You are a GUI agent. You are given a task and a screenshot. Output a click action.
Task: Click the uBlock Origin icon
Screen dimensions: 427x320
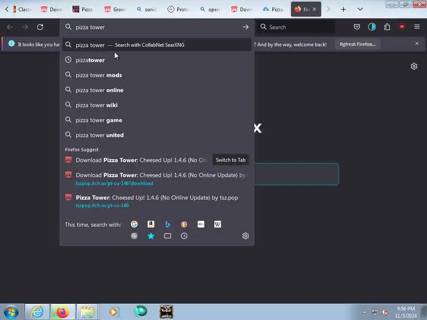tap(402, 27)
